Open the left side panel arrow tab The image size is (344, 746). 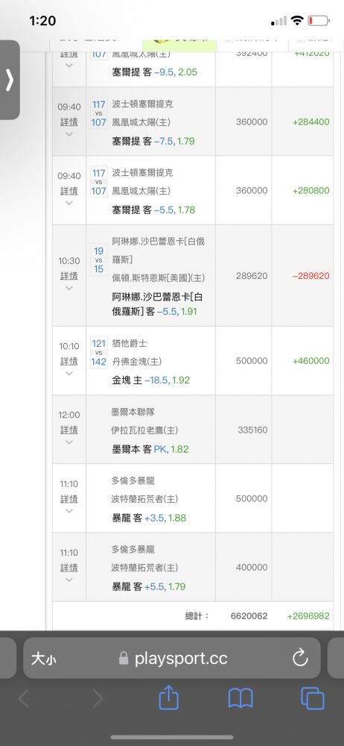point(10,80)
